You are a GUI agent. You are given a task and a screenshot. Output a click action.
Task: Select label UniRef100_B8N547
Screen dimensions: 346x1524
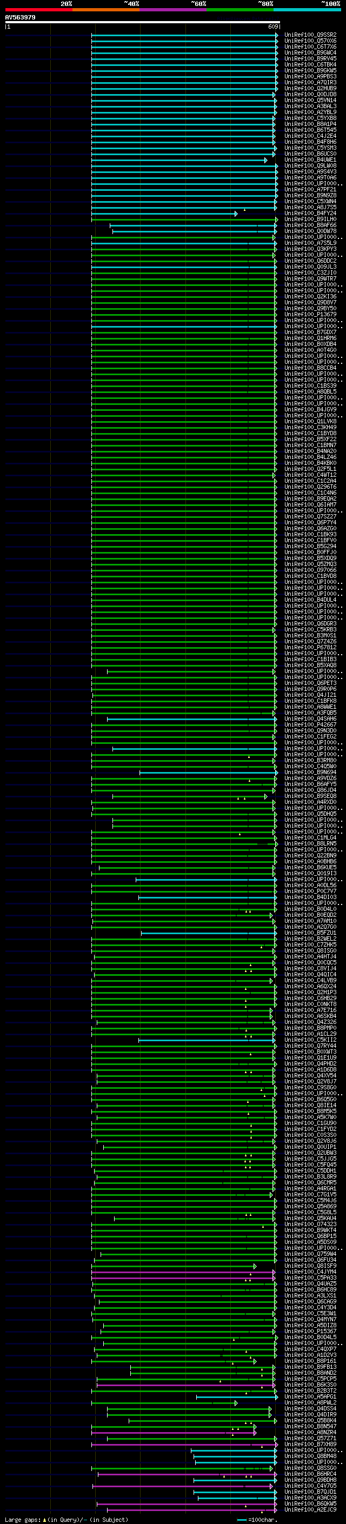(x=310, y=1426)
